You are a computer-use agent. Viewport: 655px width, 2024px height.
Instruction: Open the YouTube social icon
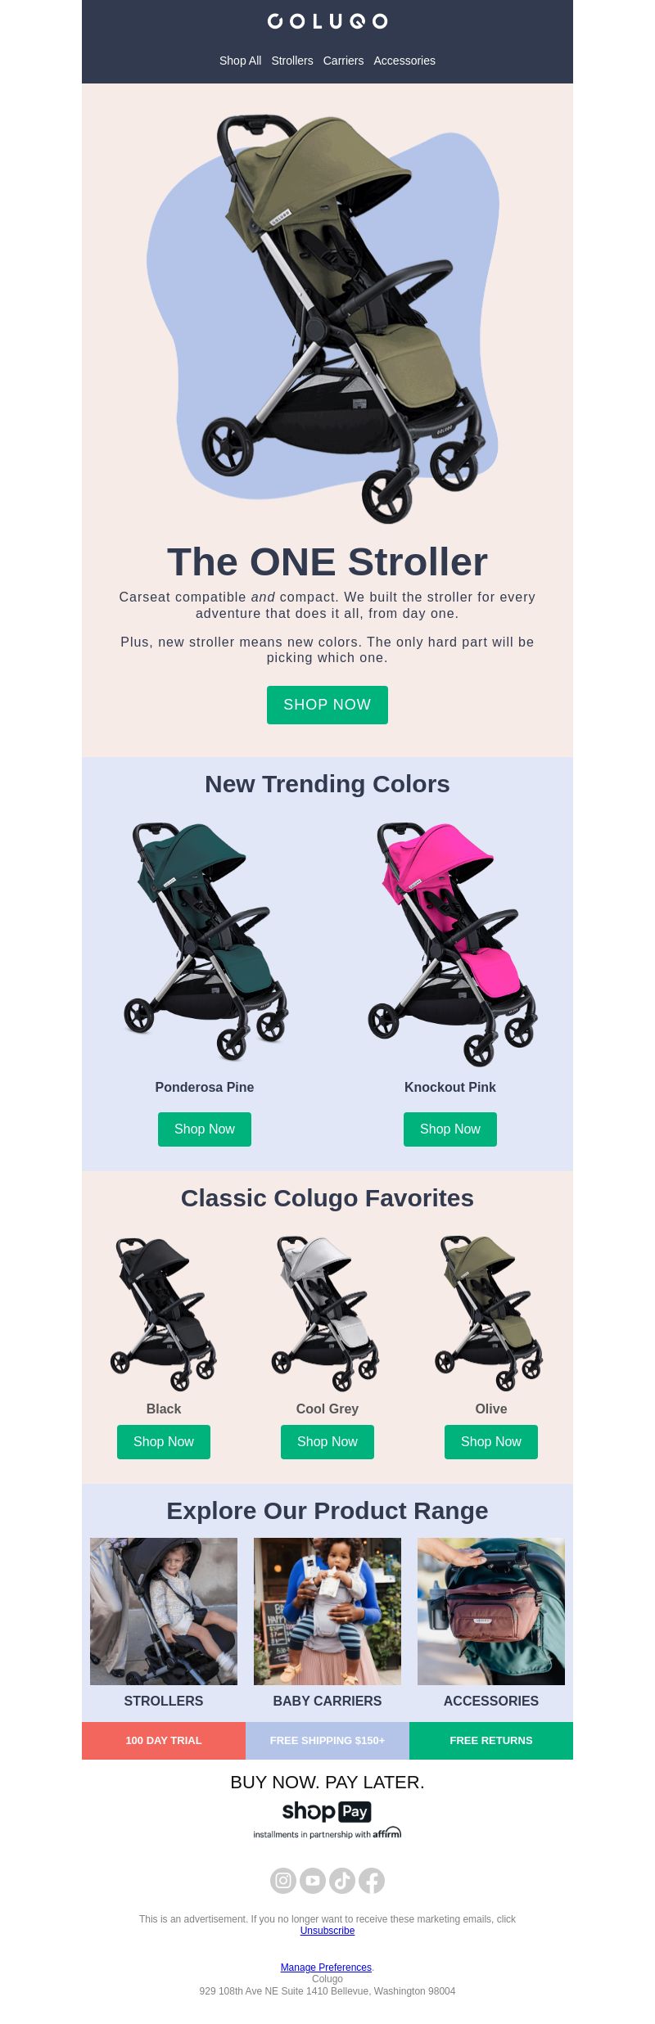pyautogui.click(x=313, y=1880)
